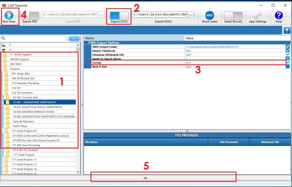This screenshot has width=292, height=187.
Task: Click the Export PDF path field
Action: tap(69, 15)
